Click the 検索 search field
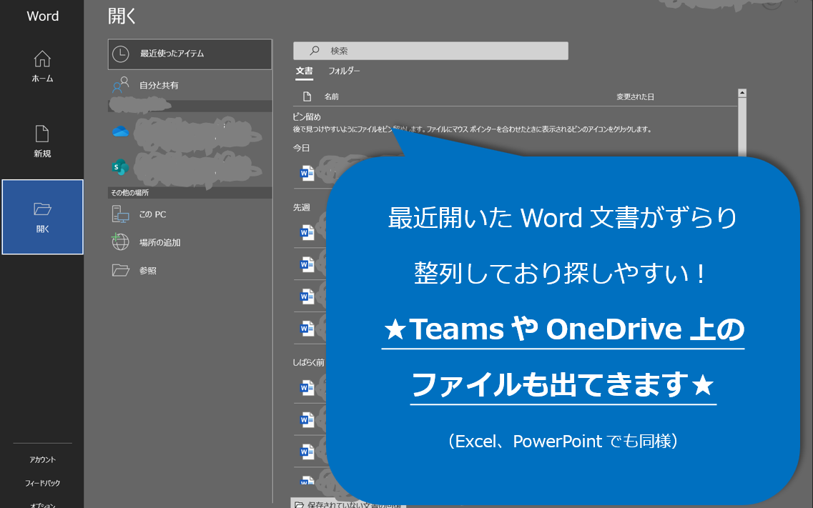813x508 pixels. [x=430, y=51]
